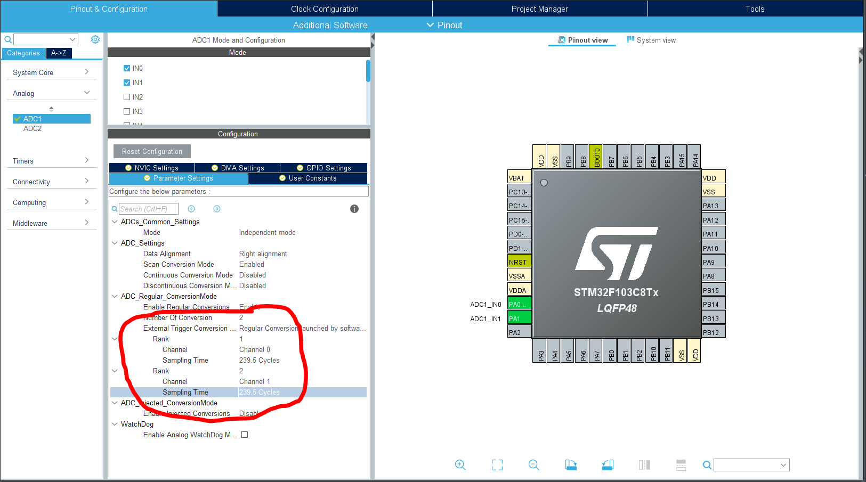Switch to Clock Configuration tab

(325, 9)
